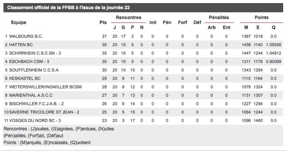Click the Pts column header

103,22
